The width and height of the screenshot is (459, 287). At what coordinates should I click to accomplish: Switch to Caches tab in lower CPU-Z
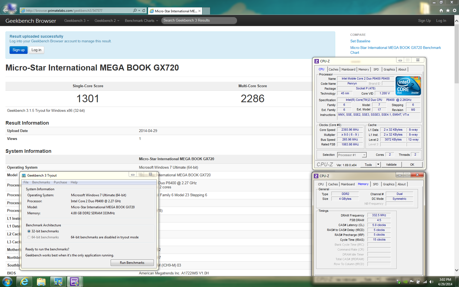click(333, 184)
